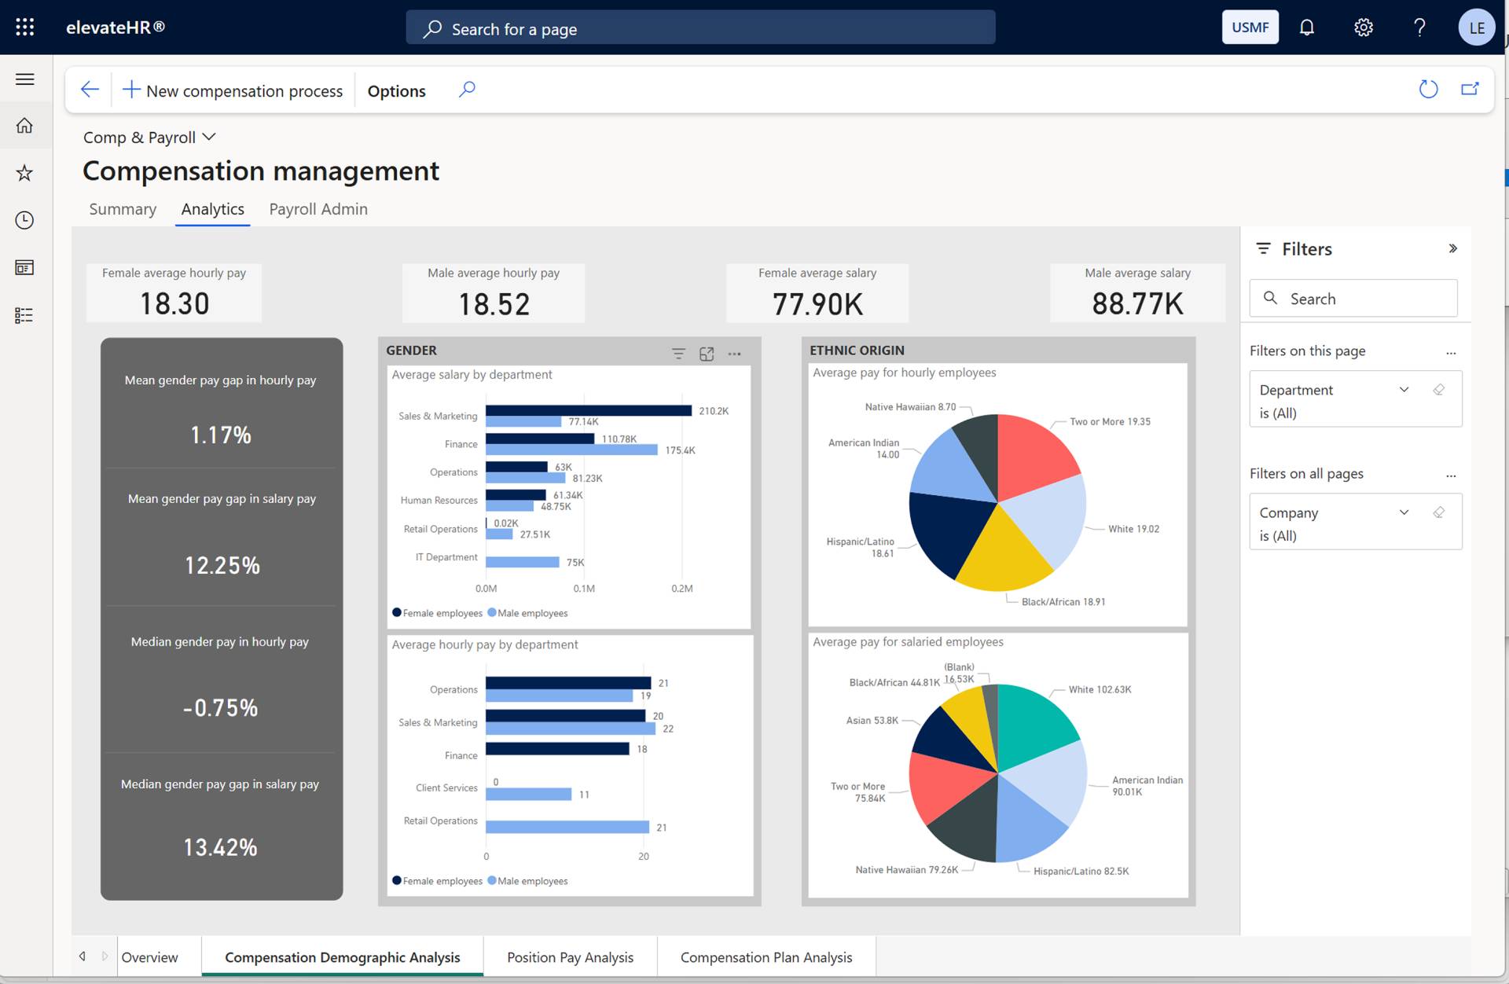Viewport: 1509px width, 984px height.
Task: Open the app launcher waffle icon
Action: [x=25, y=28]
